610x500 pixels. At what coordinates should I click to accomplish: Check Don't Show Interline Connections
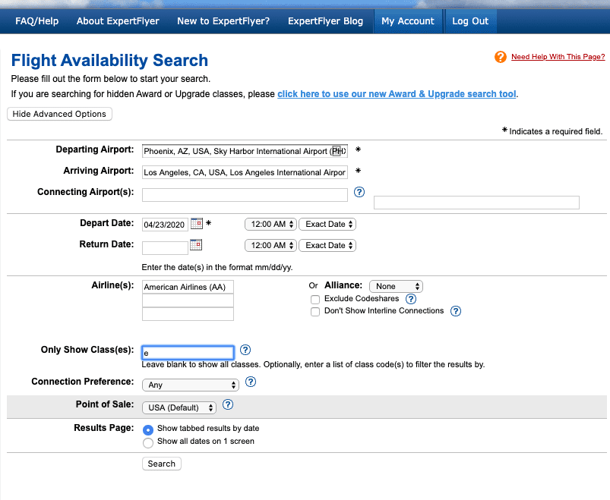tap(315, 312)
